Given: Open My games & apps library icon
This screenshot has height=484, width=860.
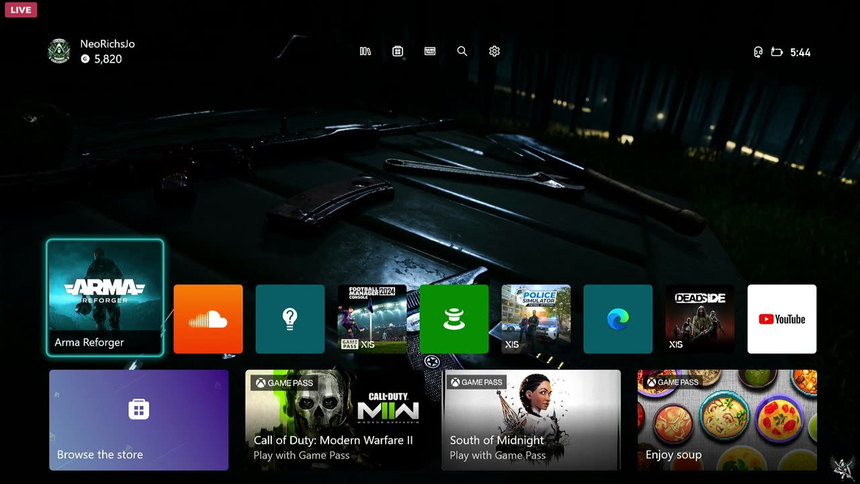Looking at the screenshot, I should [x=365, y=51].
